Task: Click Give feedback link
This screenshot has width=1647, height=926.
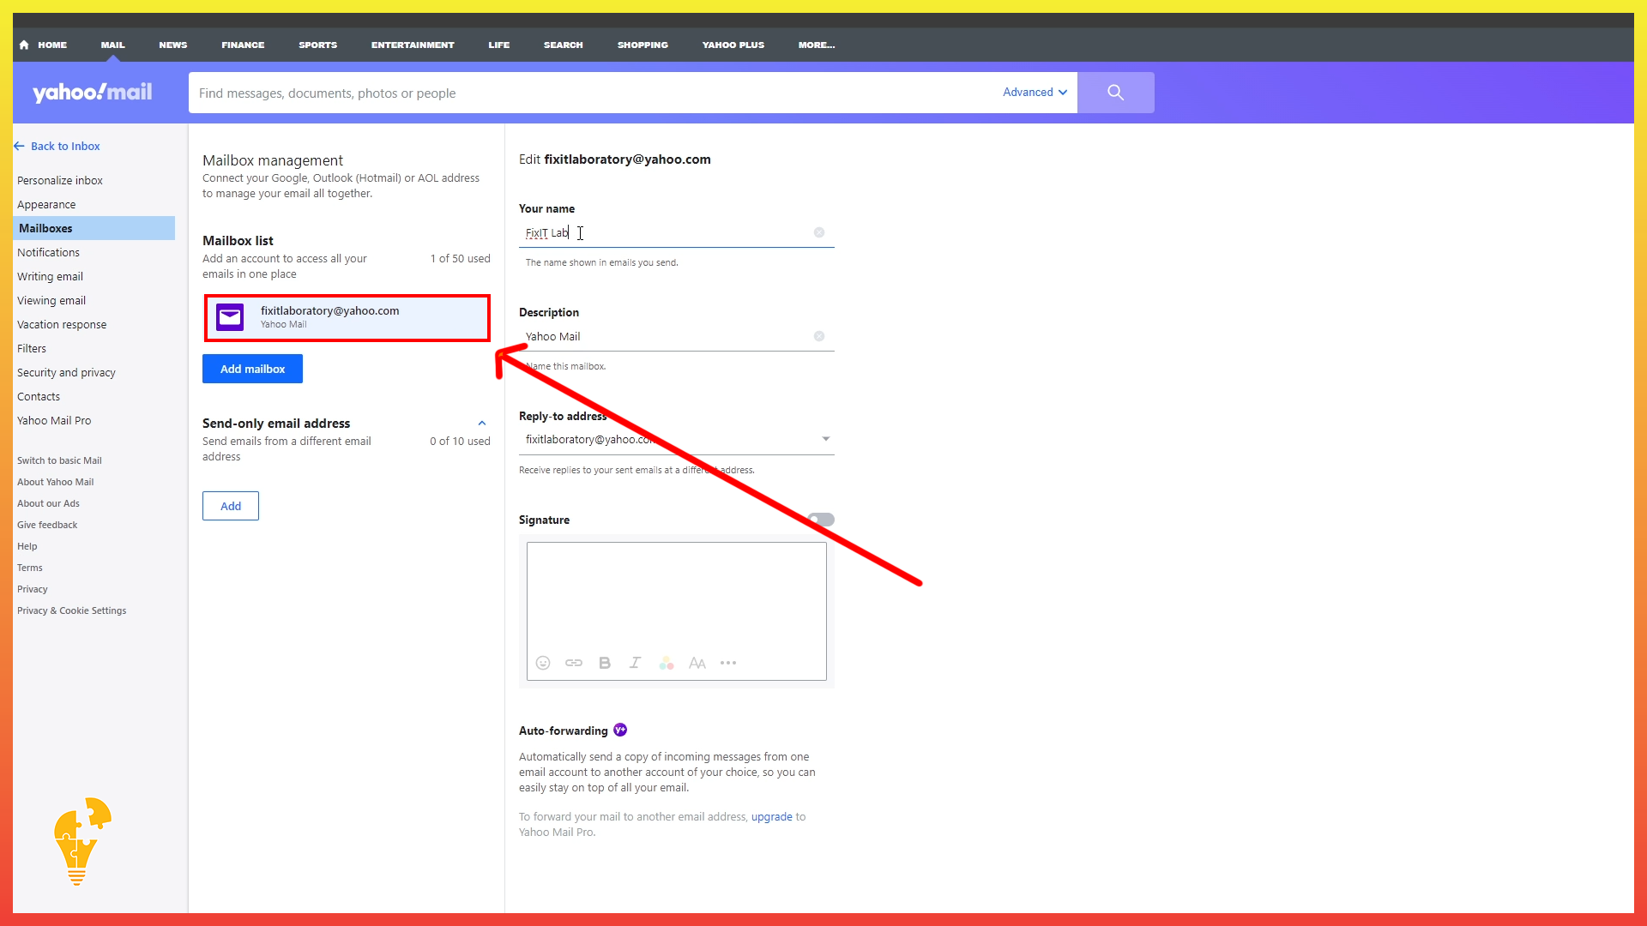Action: click(47, 525)
